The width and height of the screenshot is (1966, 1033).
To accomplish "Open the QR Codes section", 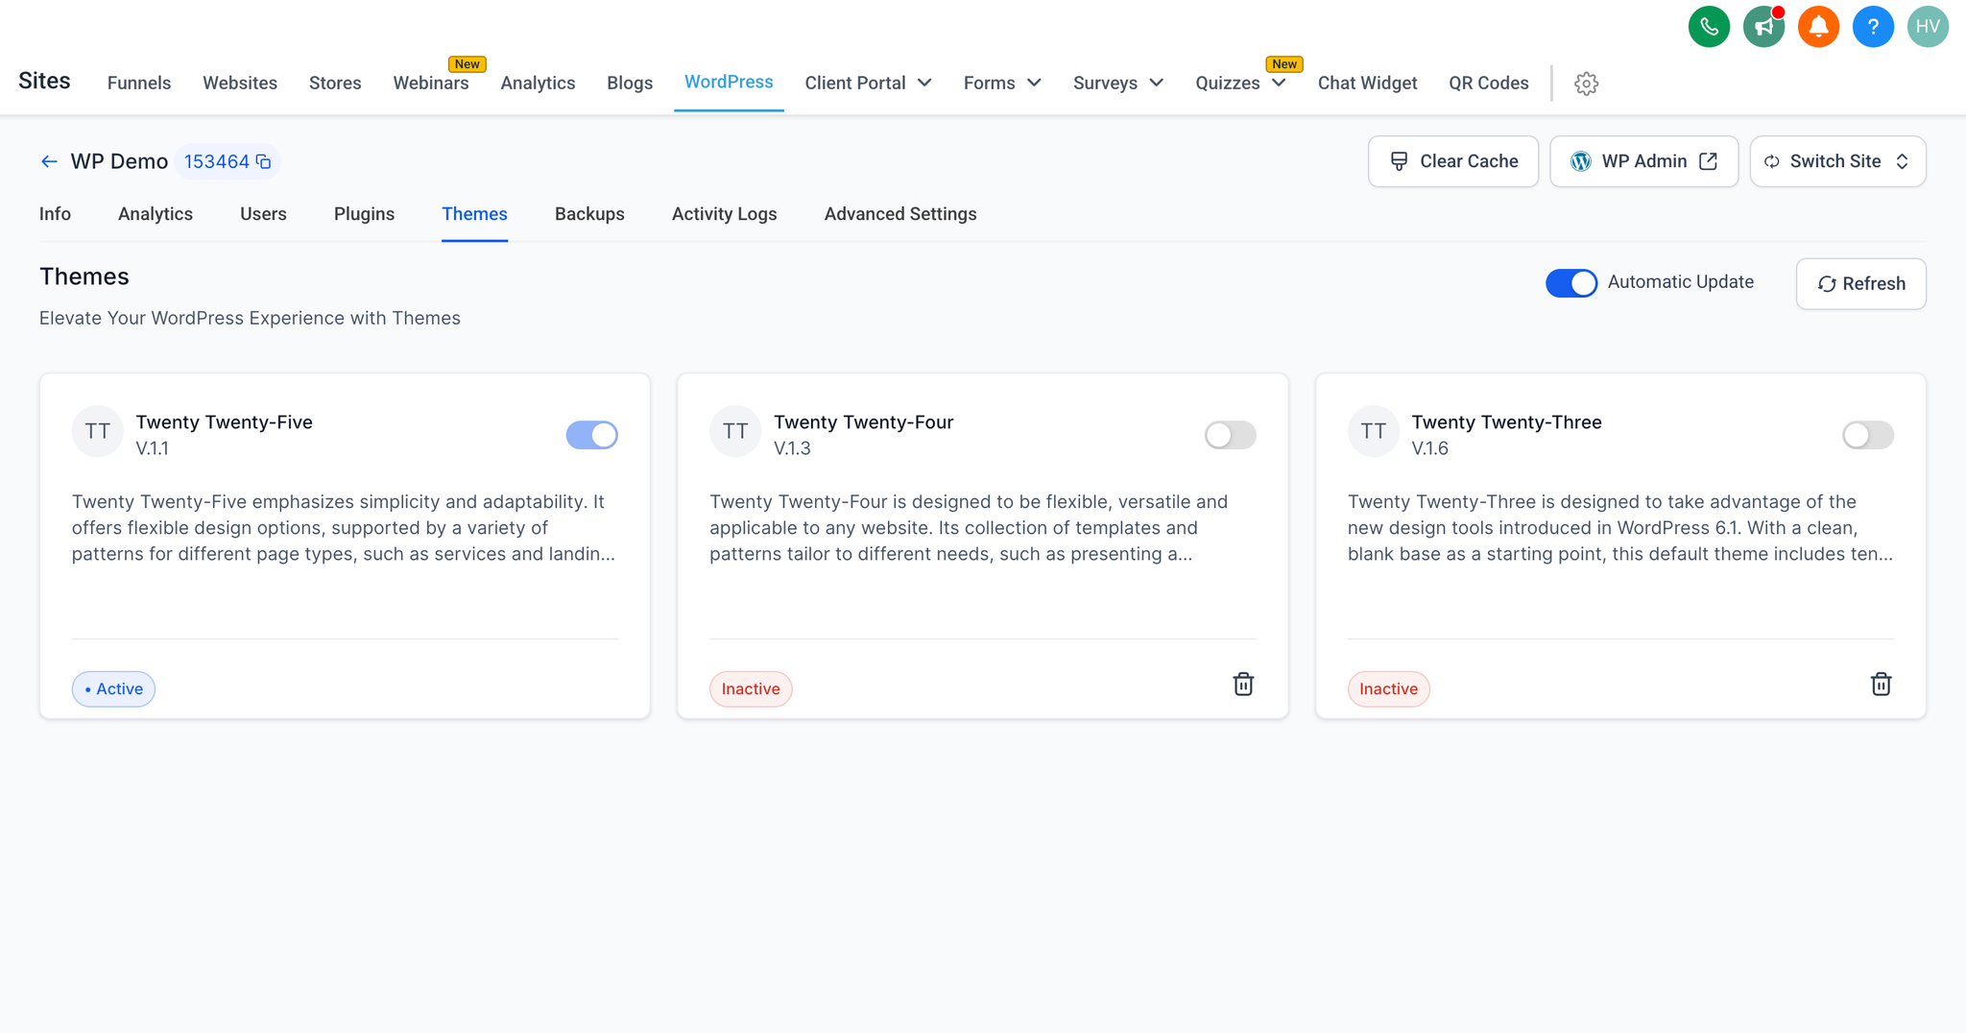I will click(x=1488, y=83).
